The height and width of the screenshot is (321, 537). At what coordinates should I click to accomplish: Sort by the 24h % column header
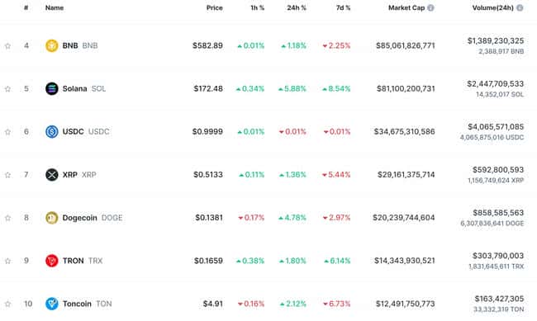coord(297,7)
